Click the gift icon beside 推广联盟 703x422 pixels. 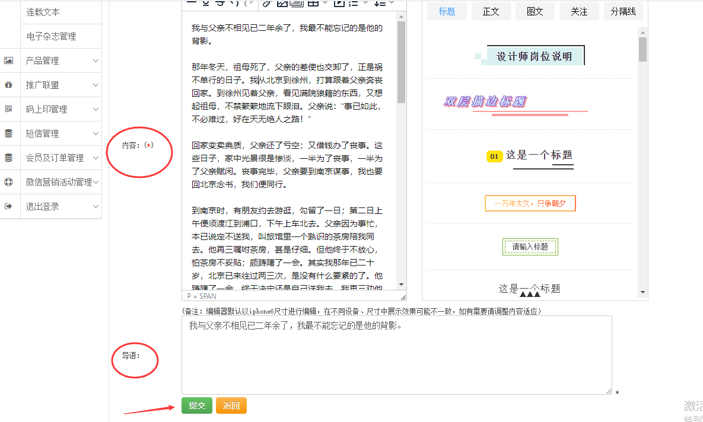(x=8, y=85)
